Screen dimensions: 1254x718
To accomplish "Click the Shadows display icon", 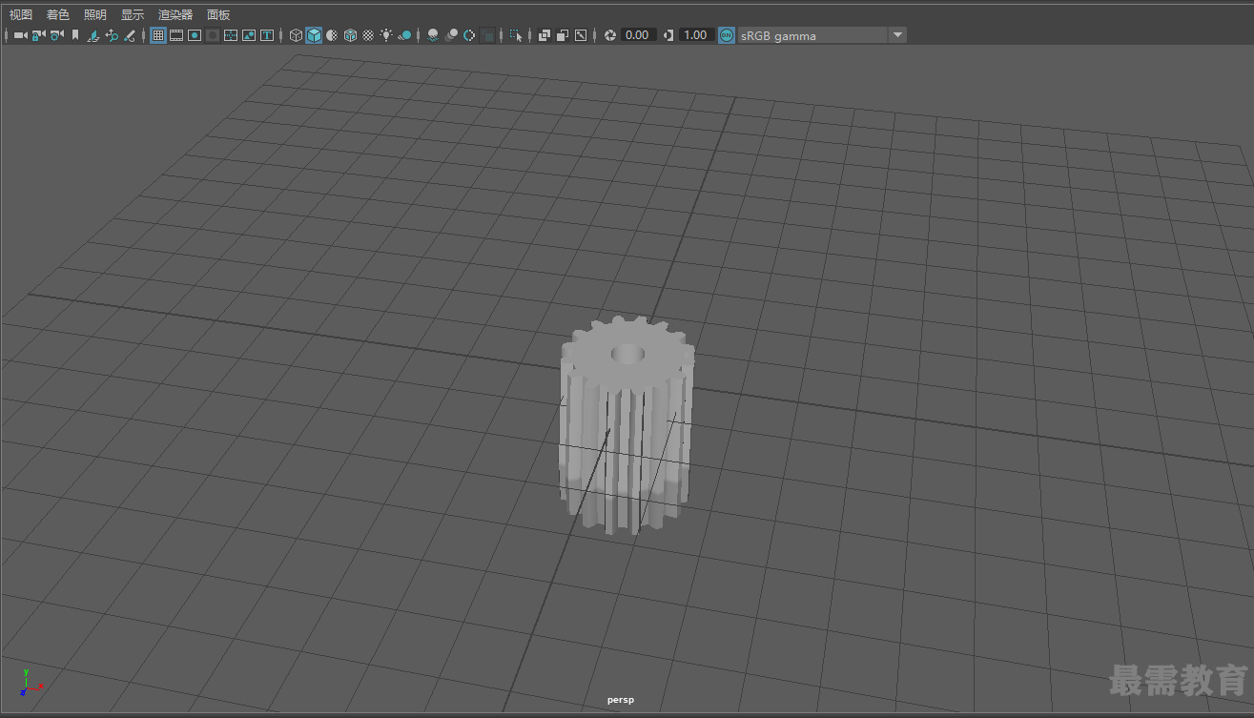I will 404,35.
